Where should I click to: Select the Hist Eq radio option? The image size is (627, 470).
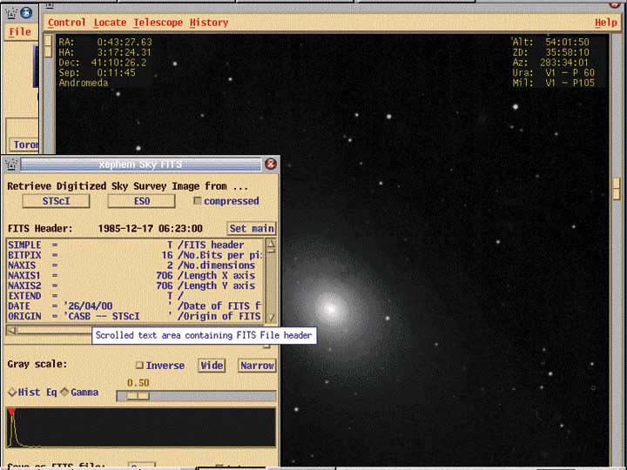pyautogui.click(x=11, y=393)
